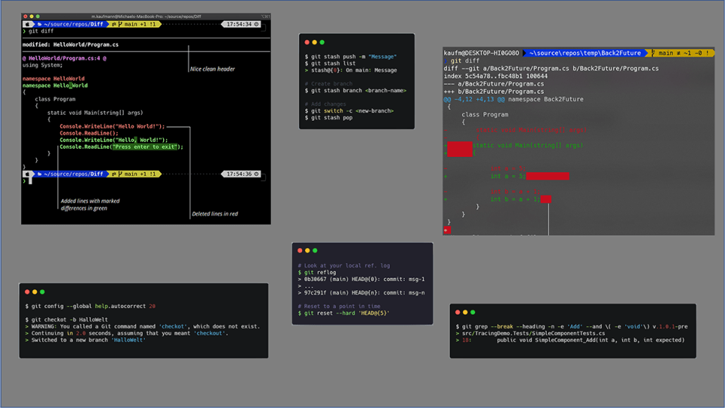The height and width of the screenshot is (408, 725).
Task: Click the clock icon beside 17:54:34
Action: (x=257, y=24)
